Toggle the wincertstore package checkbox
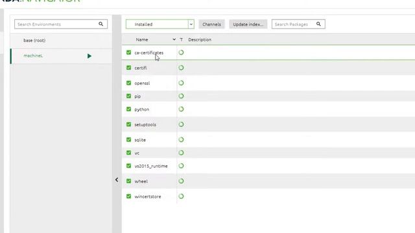 [128, 196]
